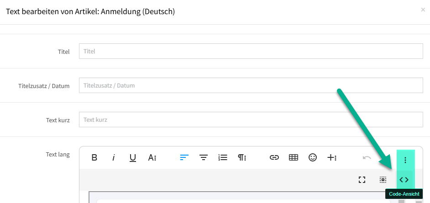Insert a table into the editor
The height and width of the screenshot is (203, 430).
point(294,158)
